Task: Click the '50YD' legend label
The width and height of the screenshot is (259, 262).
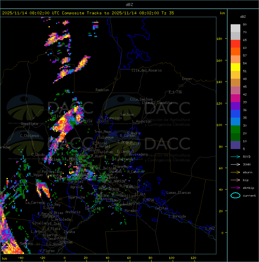Action: coord(247,157)
